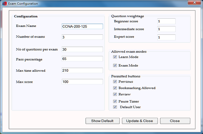Click the Close button at bottom
203x134 pixels.
(x=175, y=121)
